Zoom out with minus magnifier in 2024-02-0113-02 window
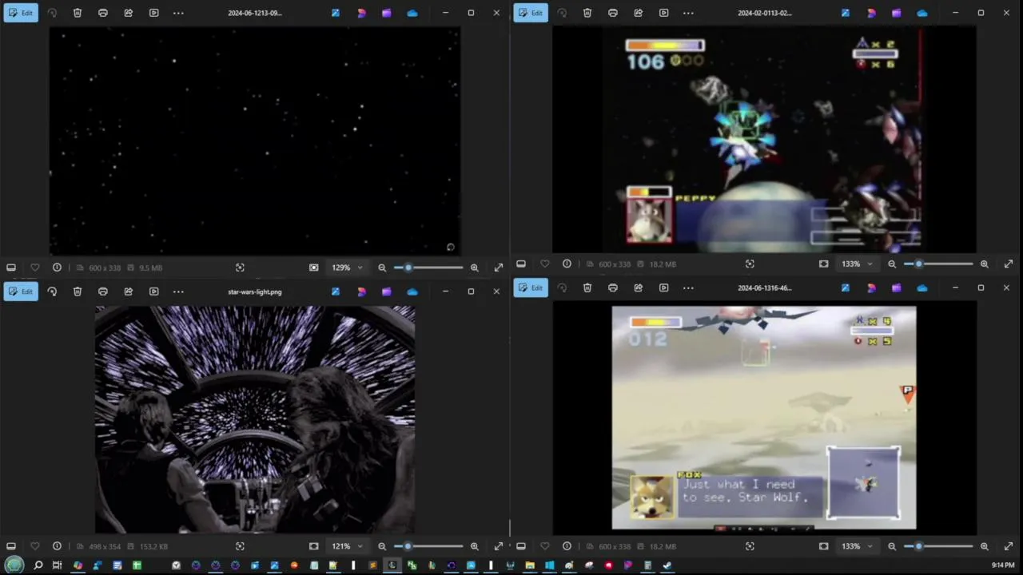 892,264
